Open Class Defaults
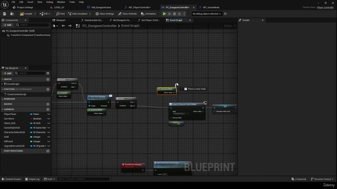 click(127, 14)
